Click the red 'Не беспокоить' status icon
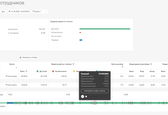The height and width of the screenshot is (115, 168). 53,71
